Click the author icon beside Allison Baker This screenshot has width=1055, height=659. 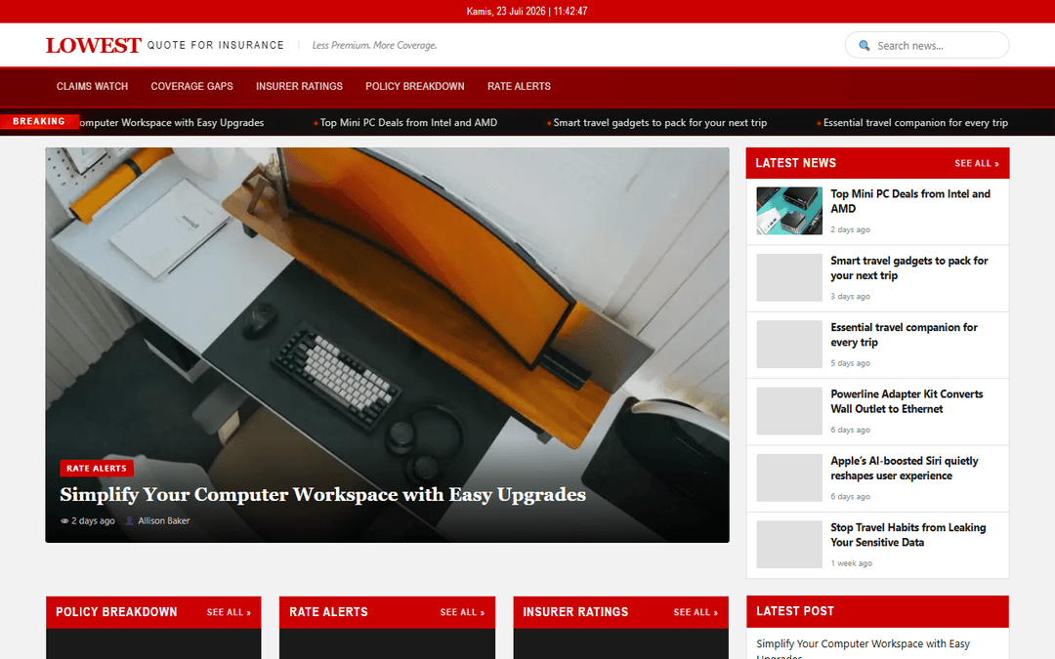(x=130, y=521)
